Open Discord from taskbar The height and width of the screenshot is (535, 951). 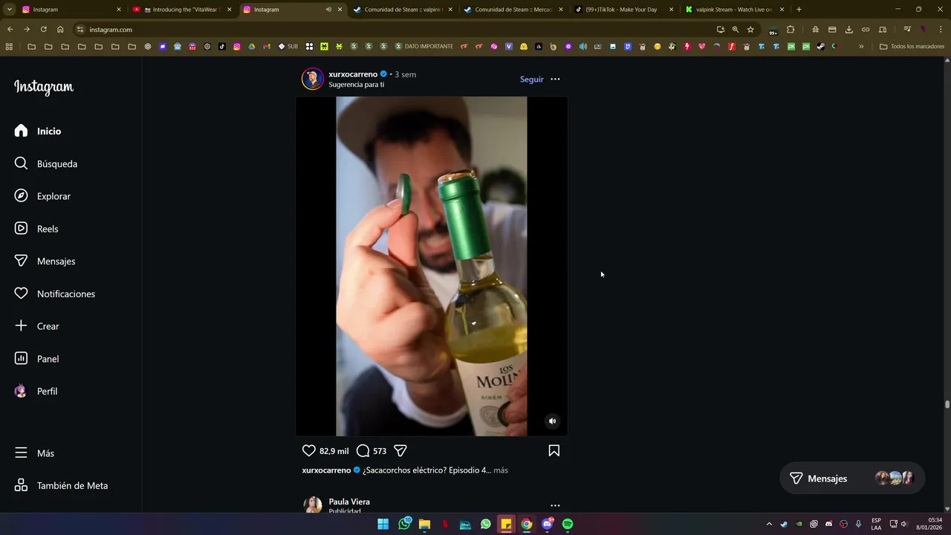click(x=548, y=524)
